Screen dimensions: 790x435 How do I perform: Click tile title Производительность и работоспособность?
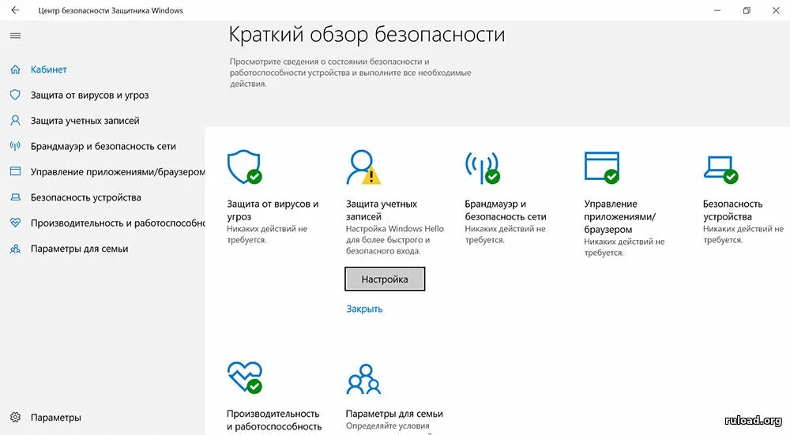(x=274, y=420)
